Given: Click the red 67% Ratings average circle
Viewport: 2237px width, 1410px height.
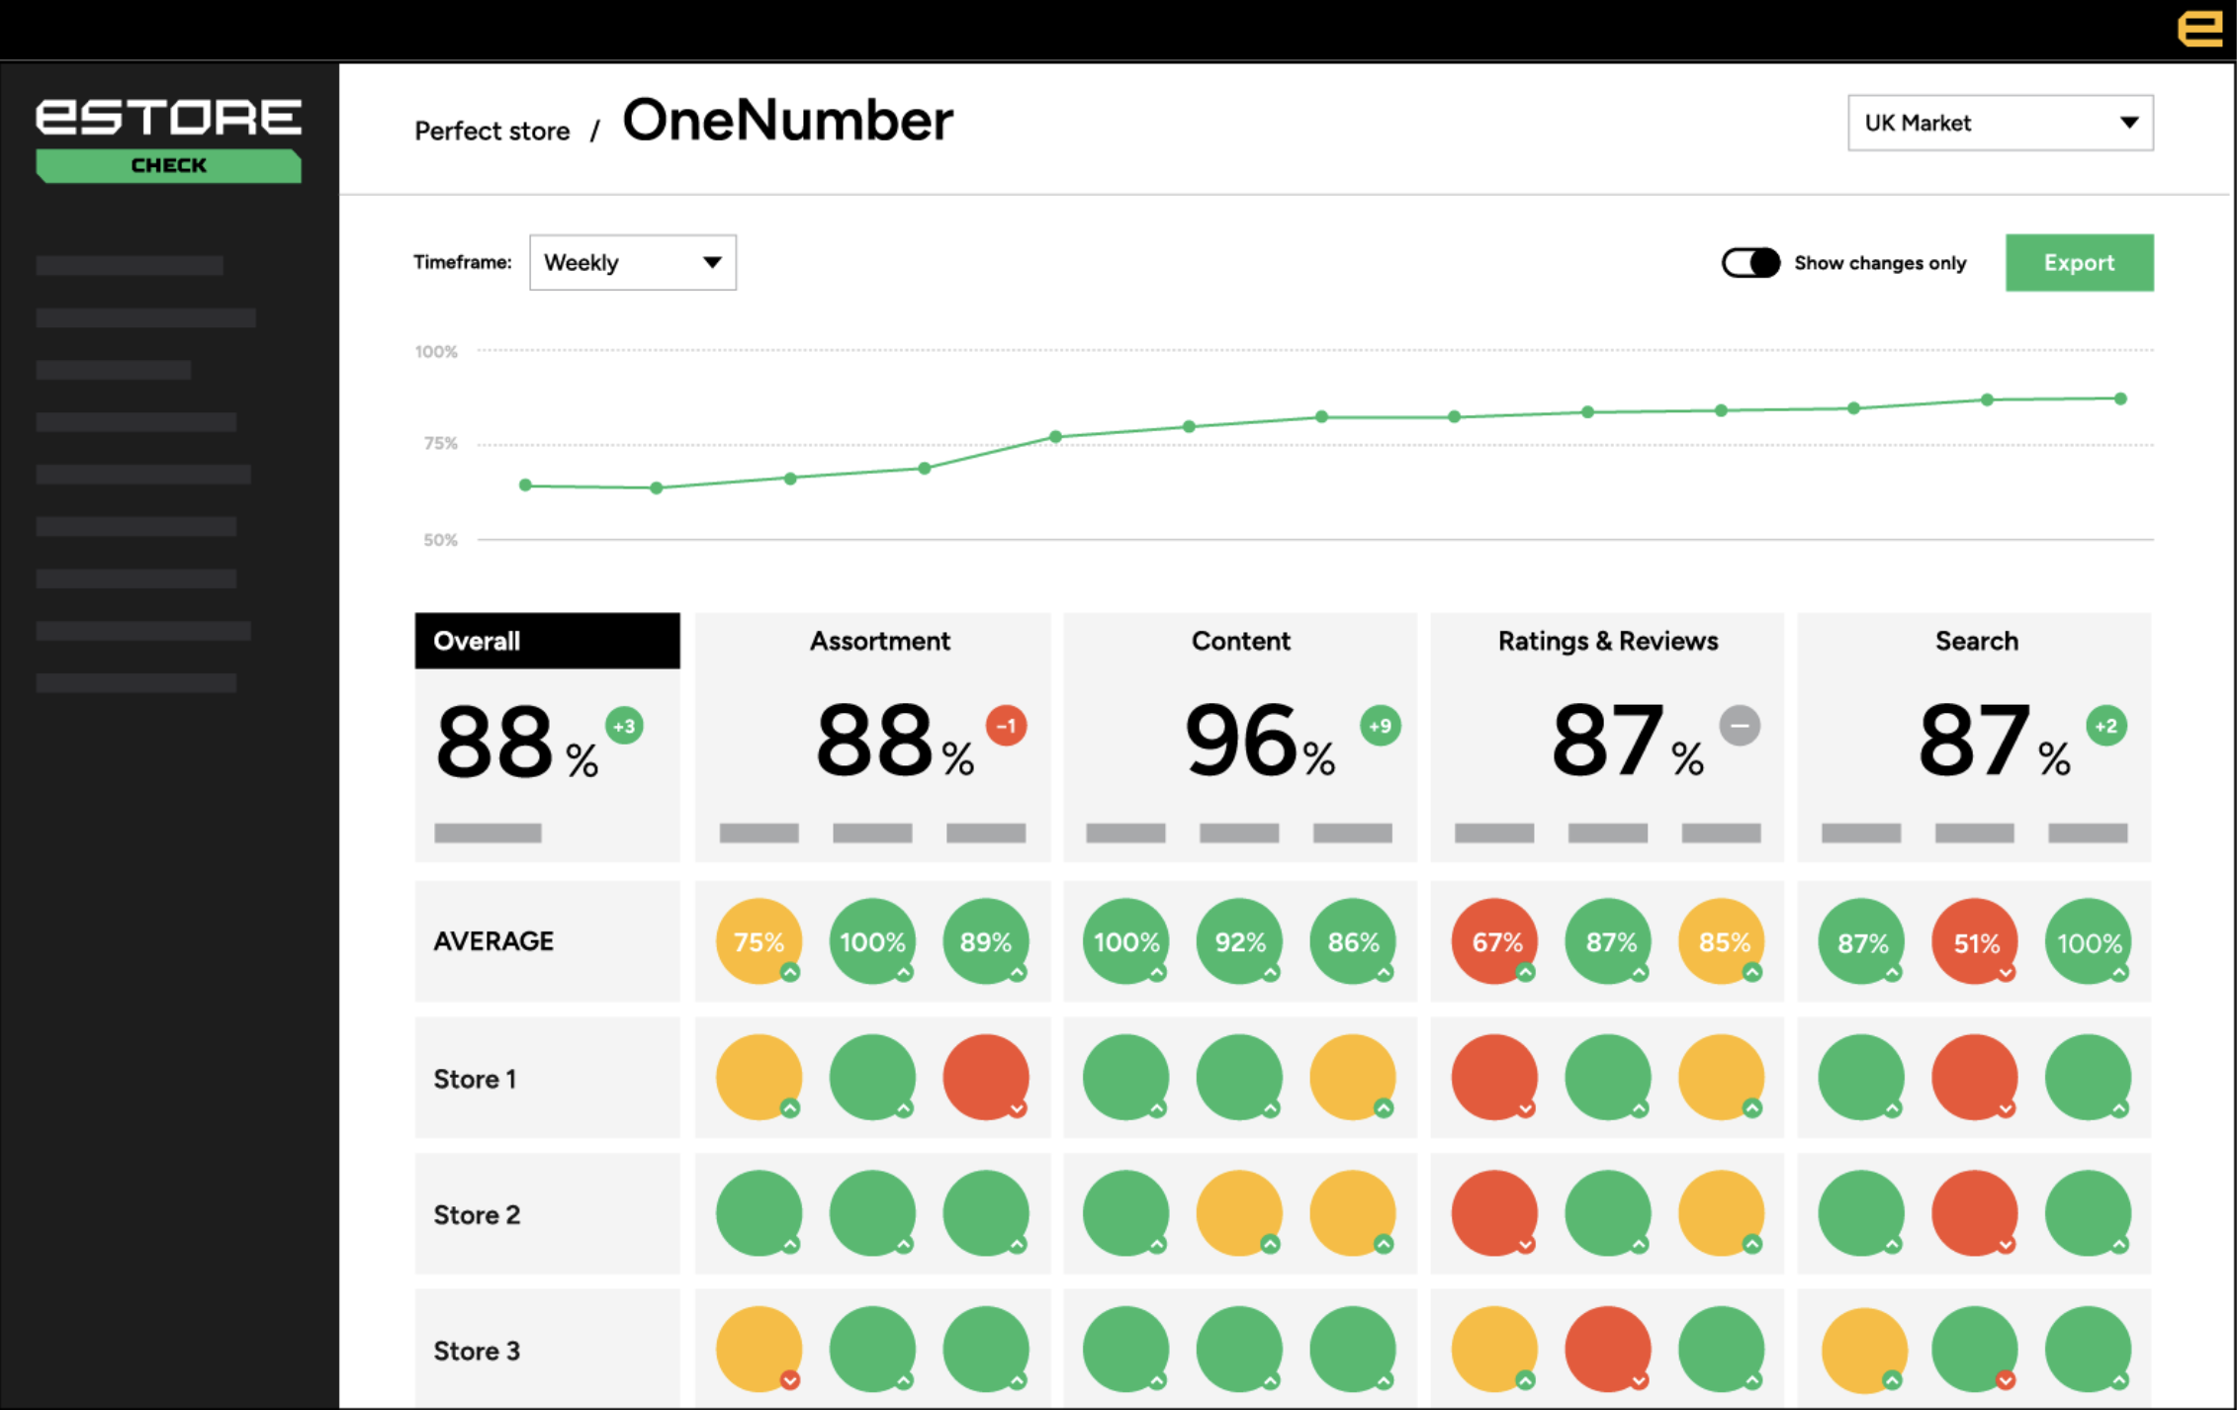Looking at the screenshot, I should pos(1494,941).
